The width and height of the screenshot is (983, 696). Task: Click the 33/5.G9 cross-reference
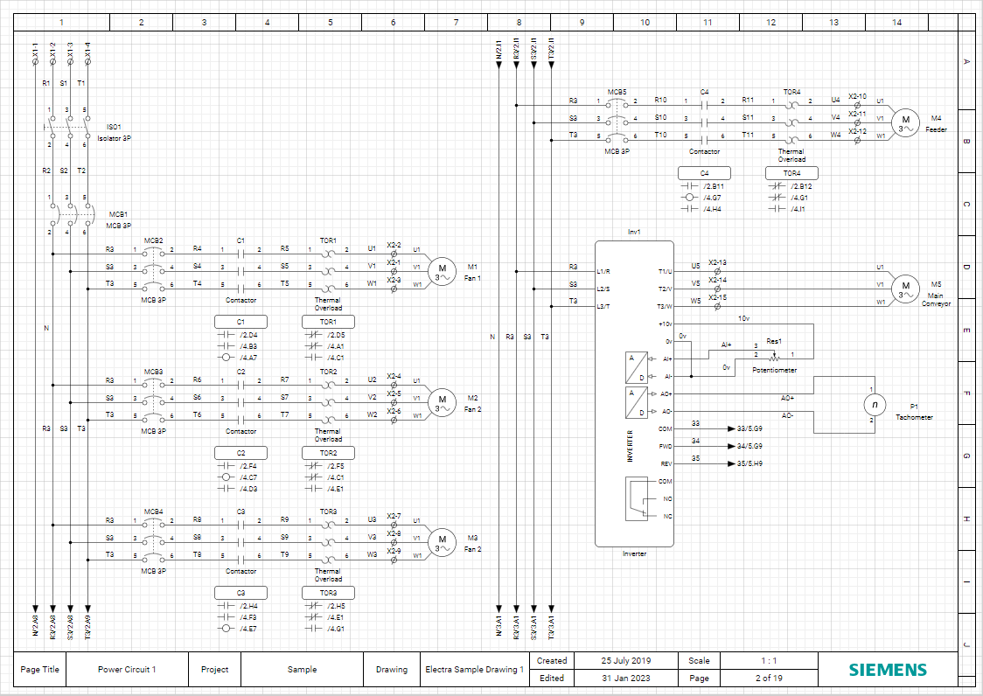749,429
